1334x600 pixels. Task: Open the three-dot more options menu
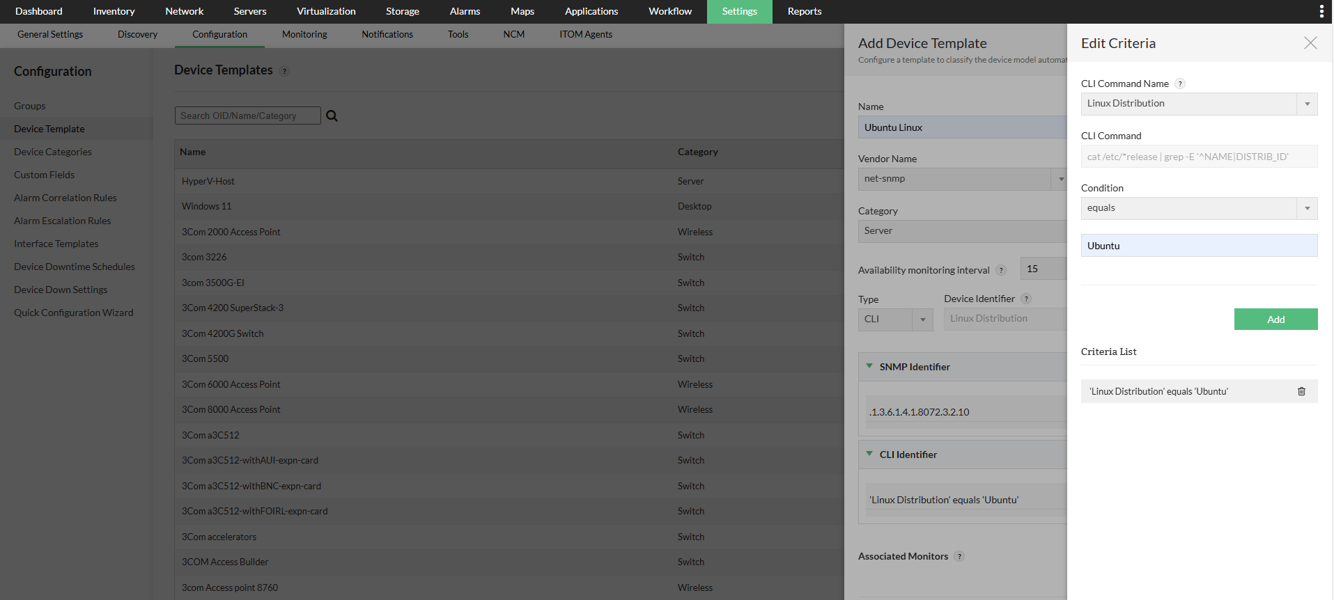pyautogui.click(x=1321, y=11)
